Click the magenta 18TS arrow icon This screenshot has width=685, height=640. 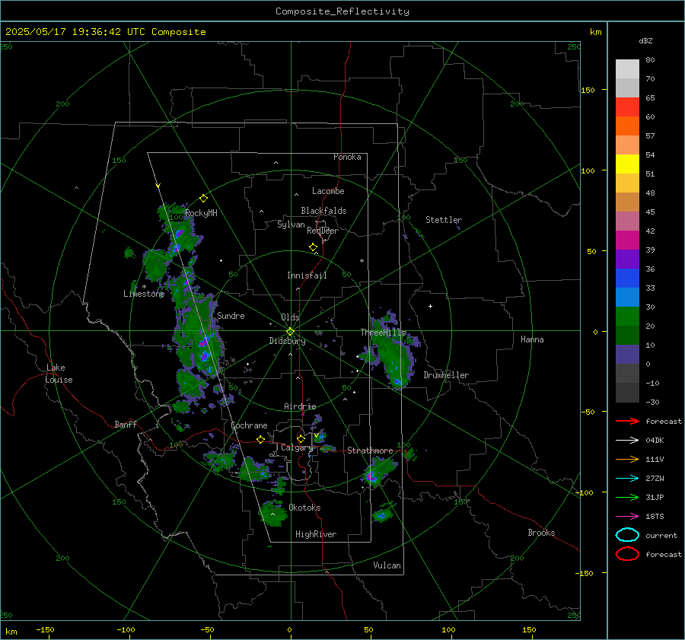(627, 517)
